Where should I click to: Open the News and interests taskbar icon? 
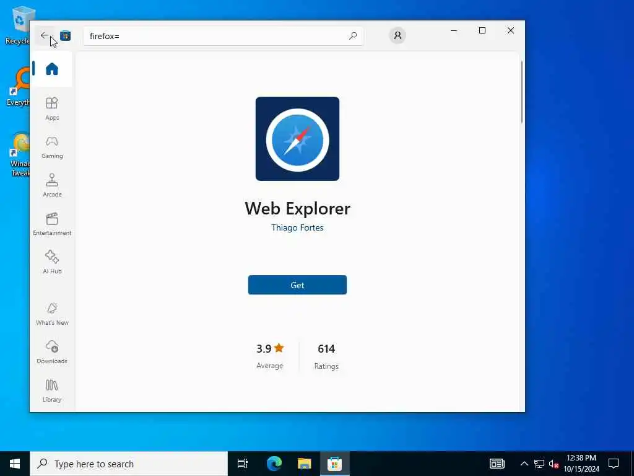coord(497,464)
